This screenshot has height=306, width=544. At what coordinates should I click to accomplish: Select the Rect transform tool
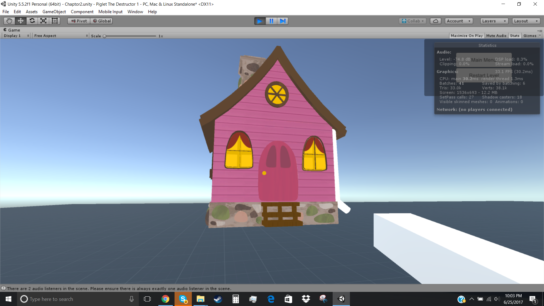click(55, 21)
